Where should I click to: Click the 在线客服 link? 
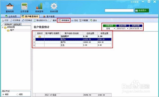(134, 2)
